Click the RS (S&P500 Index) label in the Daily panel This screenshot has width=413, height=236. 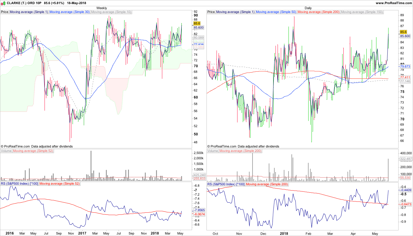pos(226,184)
